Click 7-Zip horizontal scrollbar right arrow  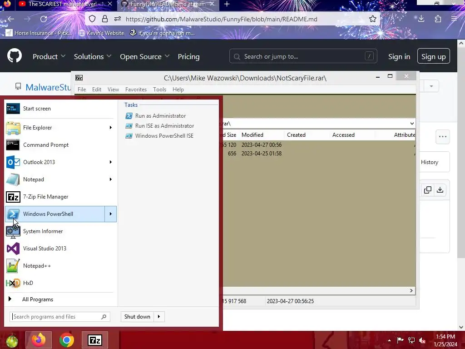point(411,290)
